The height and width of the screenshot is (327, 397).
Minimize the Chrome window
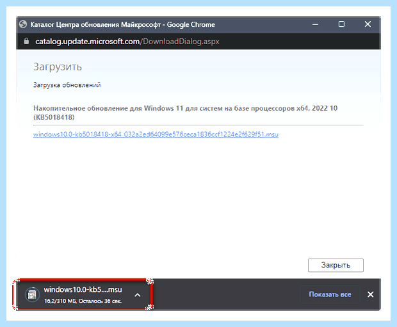point(315,24)
